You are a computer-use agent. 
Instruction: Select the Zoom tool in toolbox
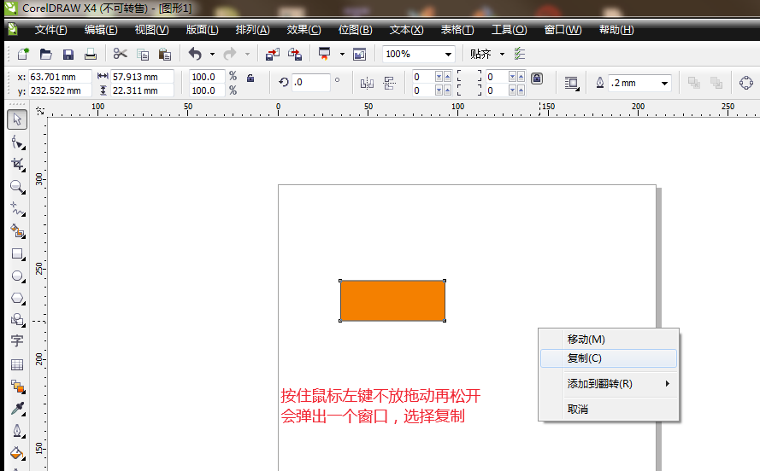(17, 187)
